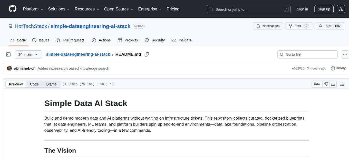Copy the README.md file path icon
The image size is (349, 160).
[x=147, y=54]
